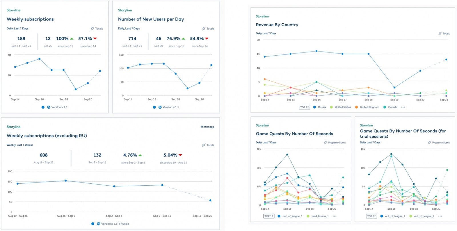Toggle Russia series in Revenue By Country legend
457x231 pixels.
point(319,107)
